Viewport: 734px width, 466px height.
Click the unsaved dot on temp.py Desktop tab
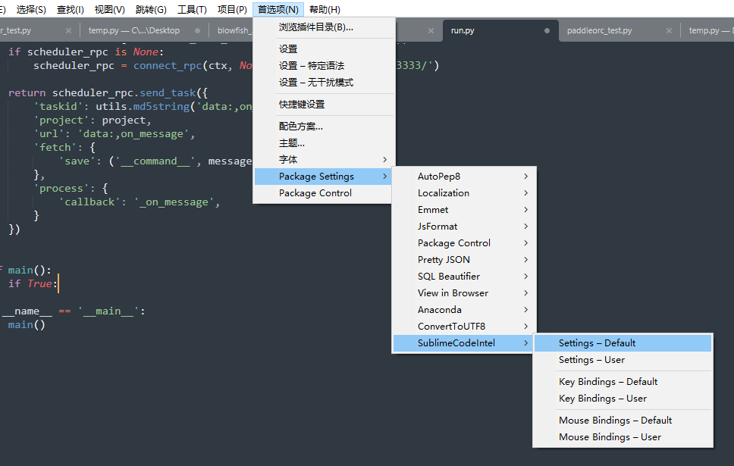pos(198,30)
